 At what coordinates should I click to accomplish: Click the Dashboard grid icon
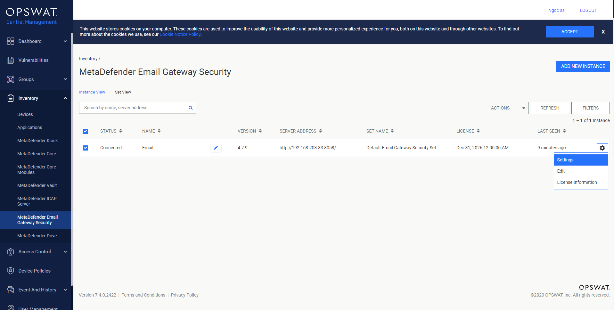coord(11,41)
